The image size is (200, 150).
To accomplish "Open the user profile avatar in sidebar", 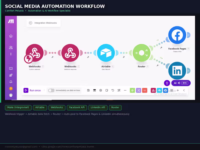I will coord(11,95).
